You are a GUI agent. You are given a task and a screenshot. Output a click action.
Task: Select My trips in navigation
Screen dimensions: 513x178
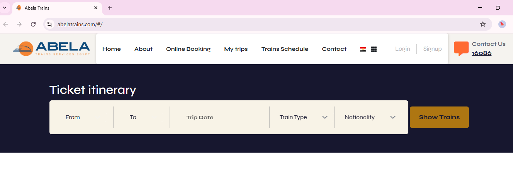(x=236, y=49)
